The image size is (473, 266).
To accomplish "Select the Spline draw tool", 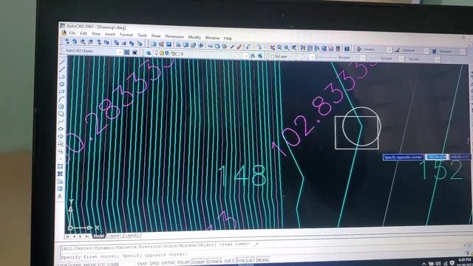I will [x=61, y=121].
